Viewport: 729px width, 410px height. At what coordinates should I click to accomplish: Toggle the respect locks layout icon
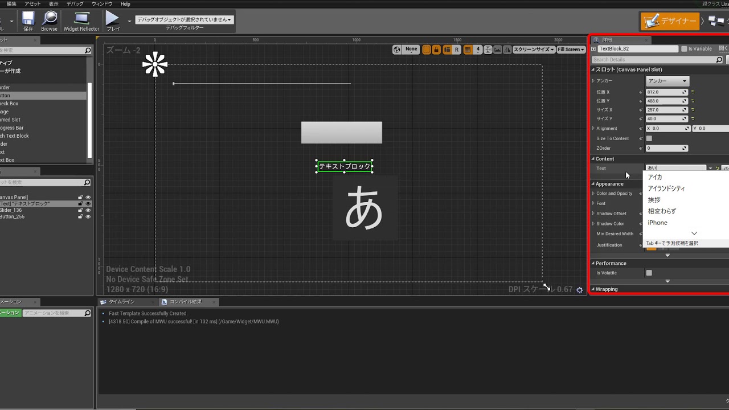447,50
